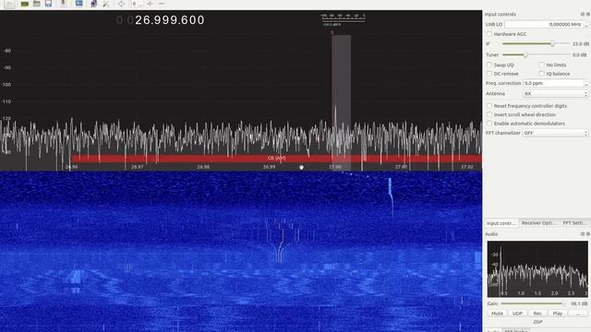The height and width of the screenshot is (332, 591).
Task: Click the Mute audio button
Action: pos(497,314)
